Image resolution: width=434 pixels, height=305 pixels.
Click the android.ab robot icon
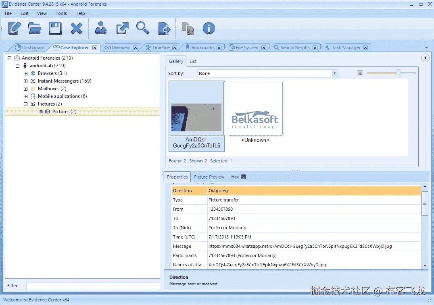click(25, 66)
